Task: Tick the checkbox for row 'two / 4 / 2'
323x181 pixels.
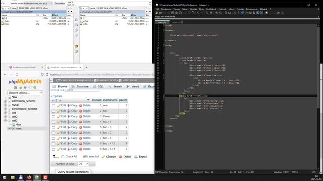Action: 53,144
